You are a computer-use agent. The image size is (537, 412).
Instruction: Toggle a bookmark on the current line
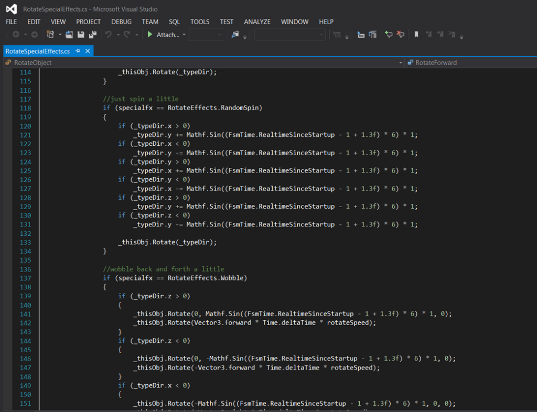(416, 35)
